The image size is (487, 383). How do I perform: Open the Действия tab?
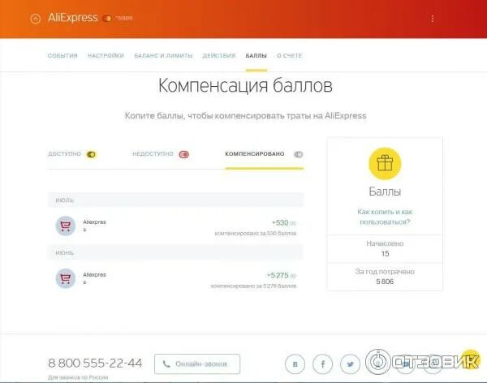coord(219,56)
